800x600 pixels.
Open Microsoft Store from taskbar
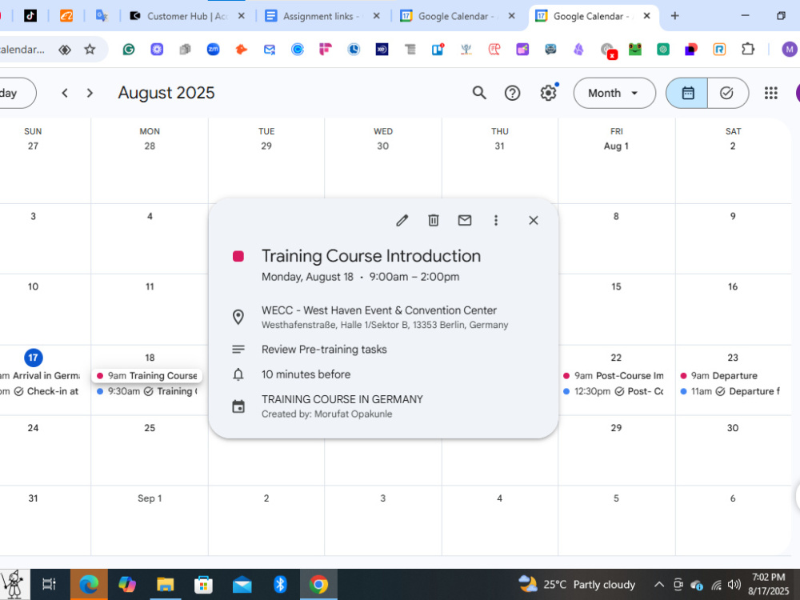203,584
